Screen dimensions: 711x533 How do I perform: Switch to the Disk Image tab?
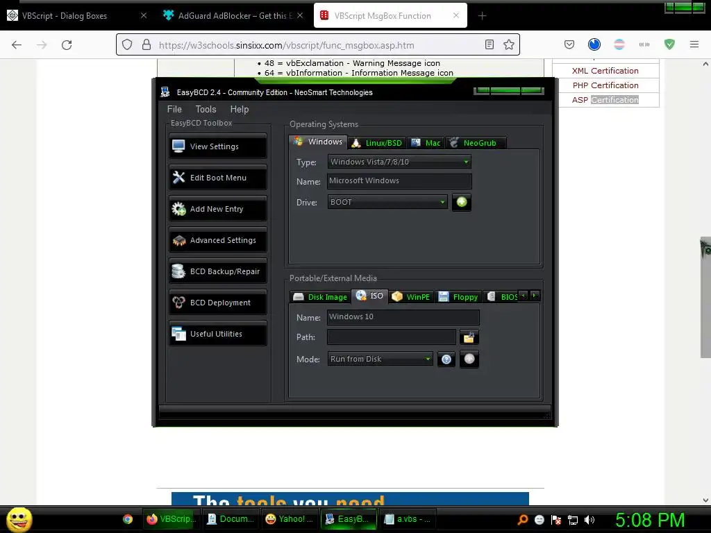(x=320, y=297)
